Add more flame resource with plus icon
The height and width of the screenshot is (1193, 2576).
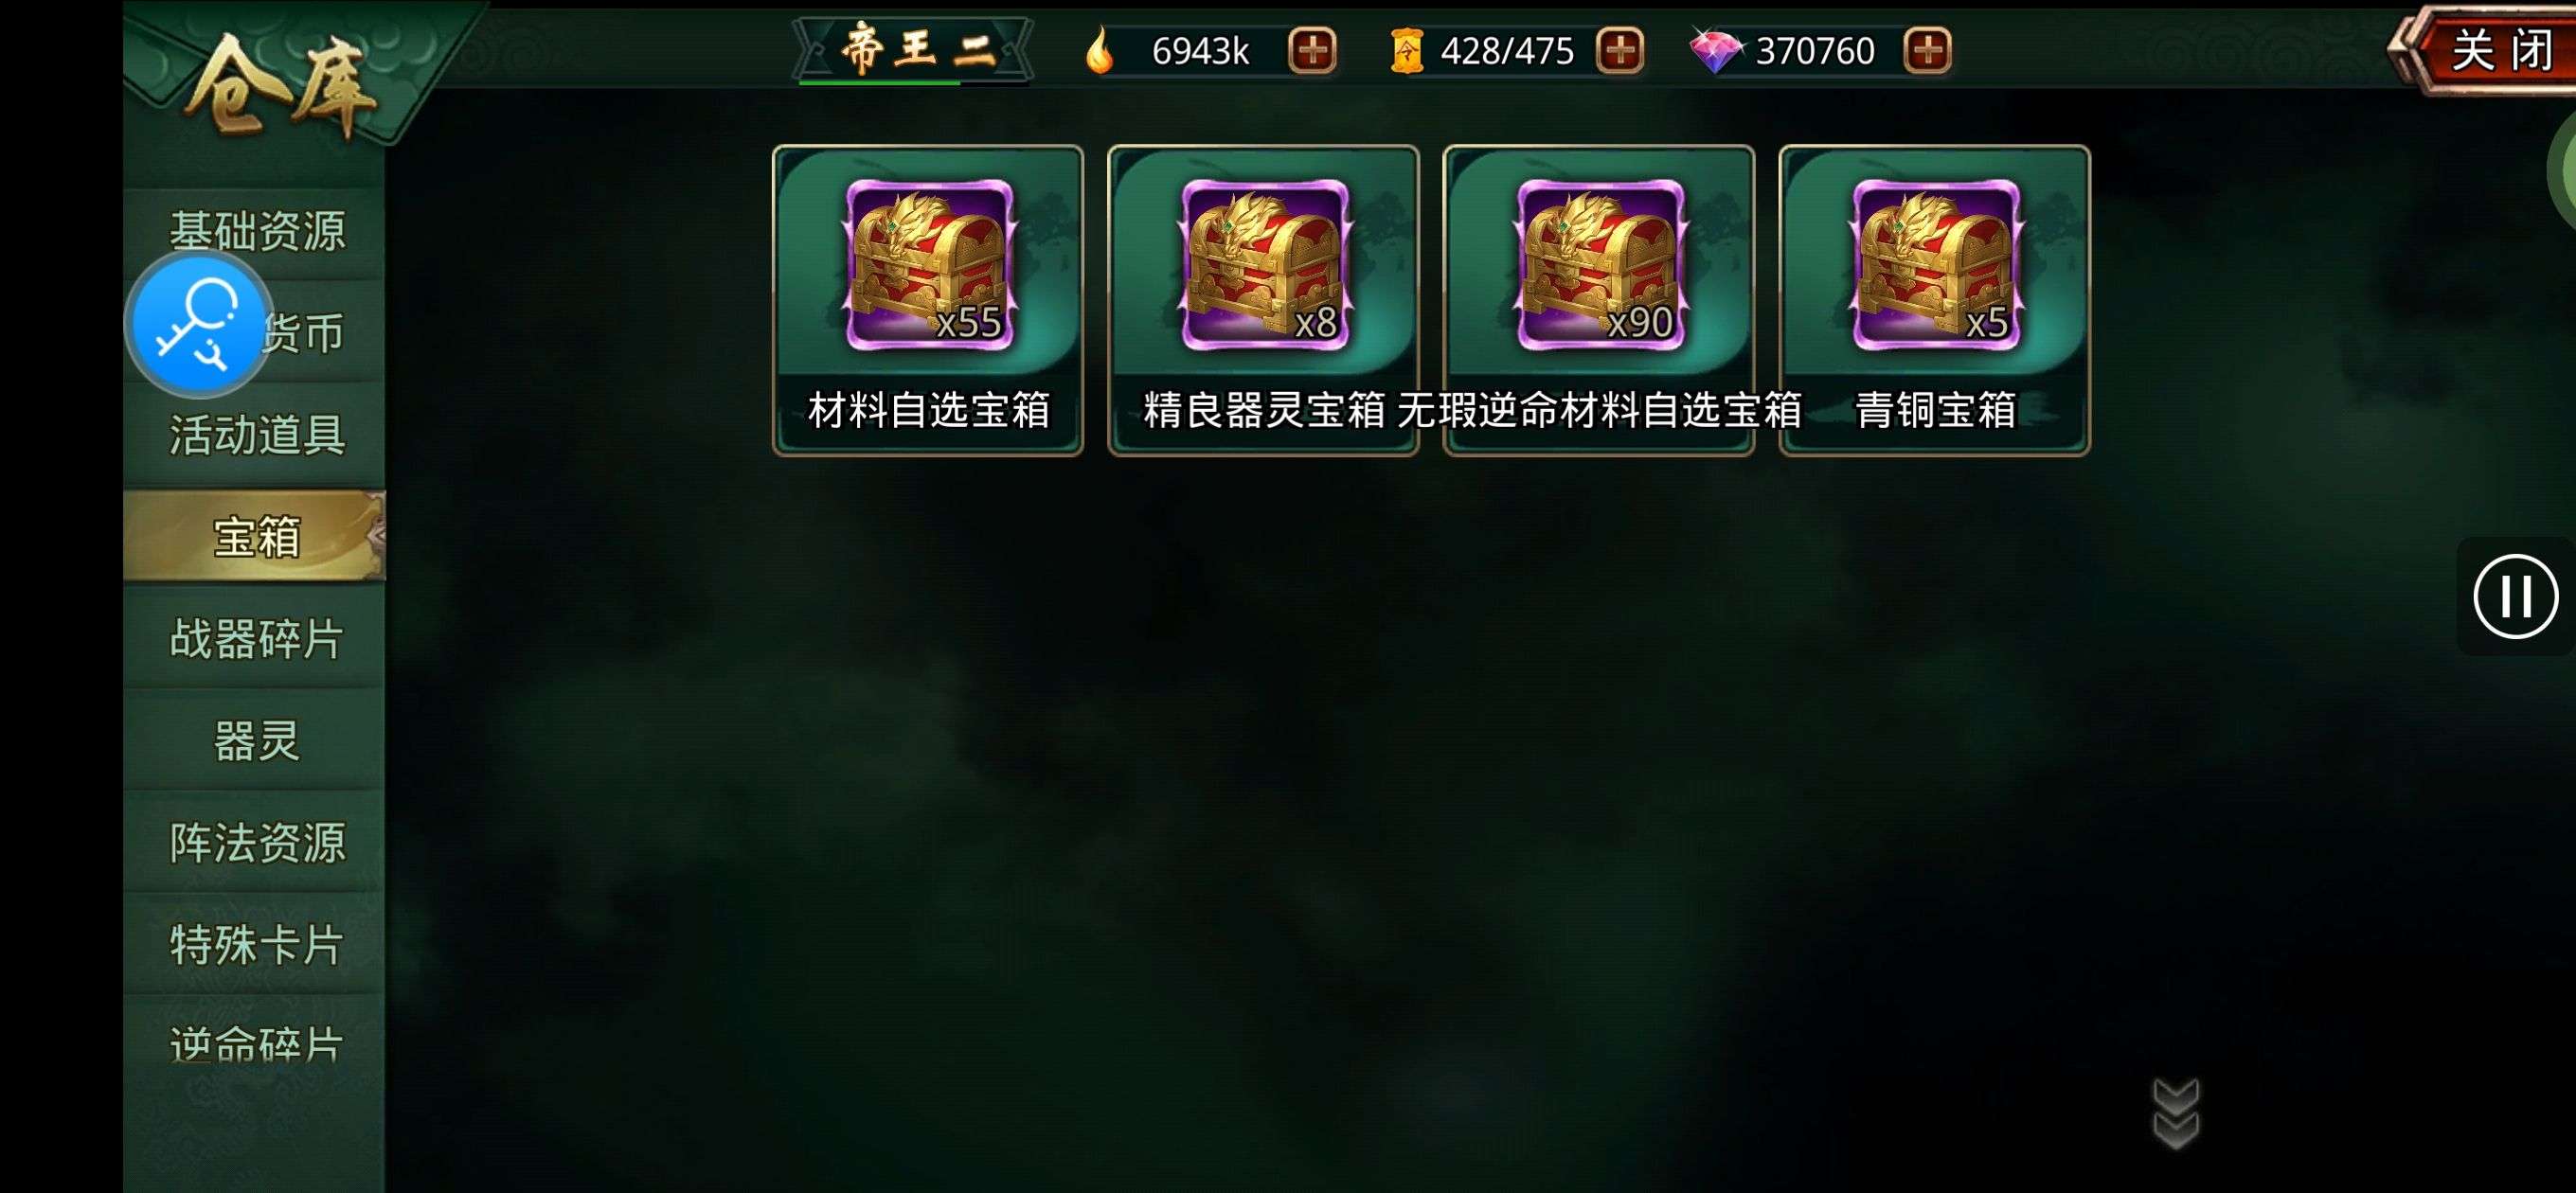pos(1311,50)
